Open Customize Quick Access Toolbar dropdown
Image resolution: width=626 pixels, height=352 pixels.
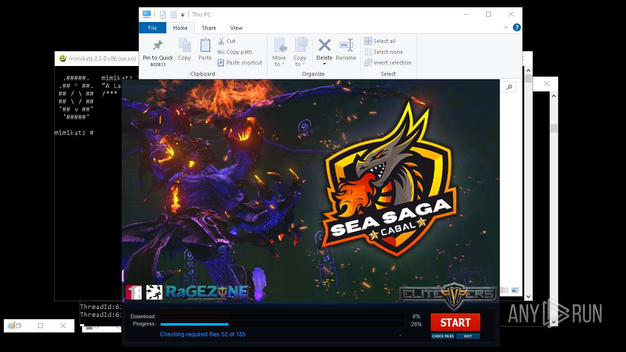(182, 15)
